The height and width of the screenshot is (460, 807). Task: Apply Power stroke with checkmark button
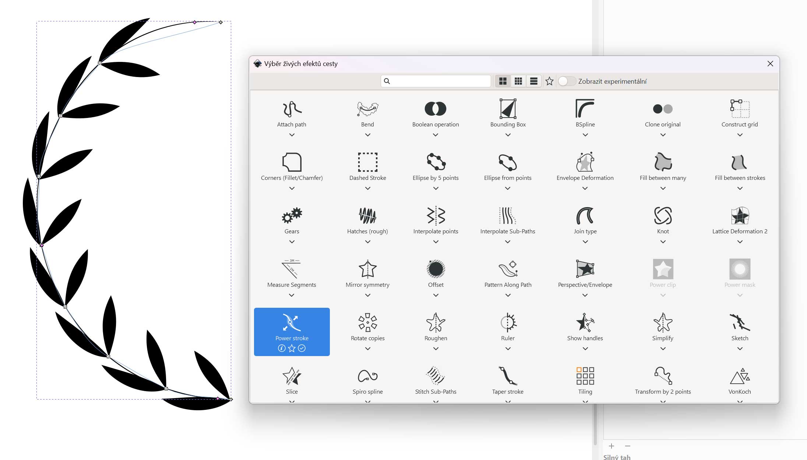(302, 348)
